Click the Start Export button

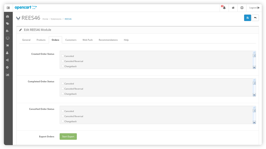[x=68, y=136]
